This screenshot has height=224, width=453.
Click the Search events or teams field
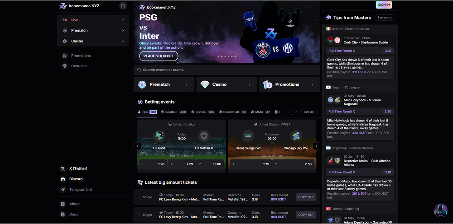point(227,70)
